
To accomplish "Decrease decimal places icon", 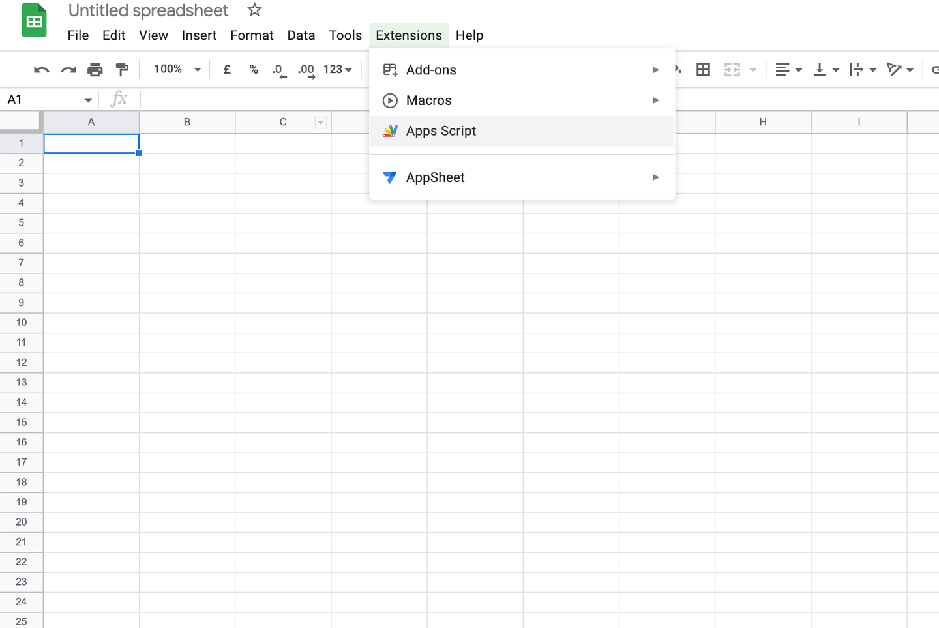I will pos(279,68).
